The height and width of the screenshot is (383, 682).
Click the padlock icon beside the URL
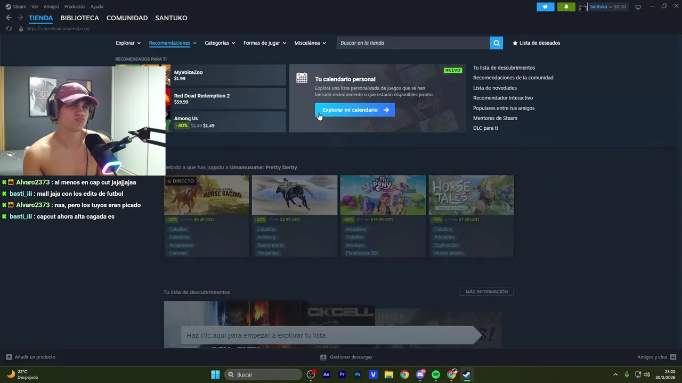pos(21,29)
